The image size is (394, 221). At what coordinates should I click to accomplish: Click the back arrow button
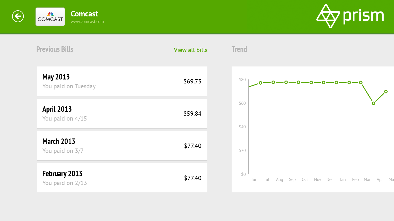[x=18, y=16]
